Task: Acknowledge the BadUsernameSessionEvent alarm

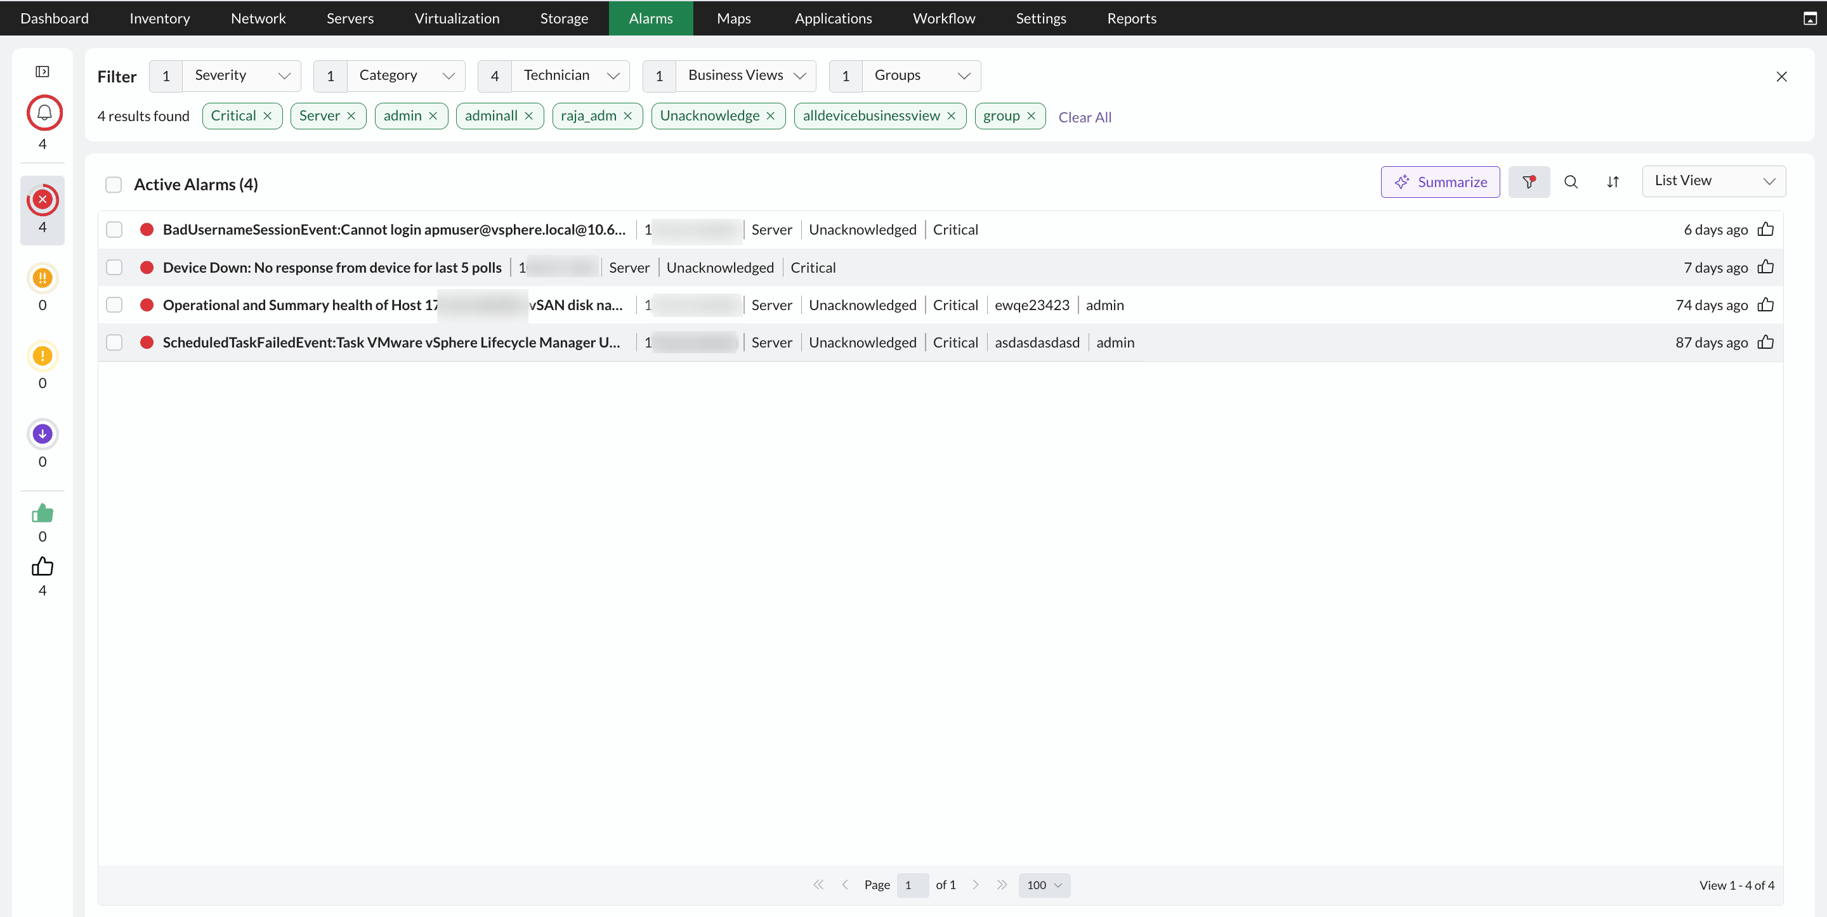Action: pos(1766,229)
